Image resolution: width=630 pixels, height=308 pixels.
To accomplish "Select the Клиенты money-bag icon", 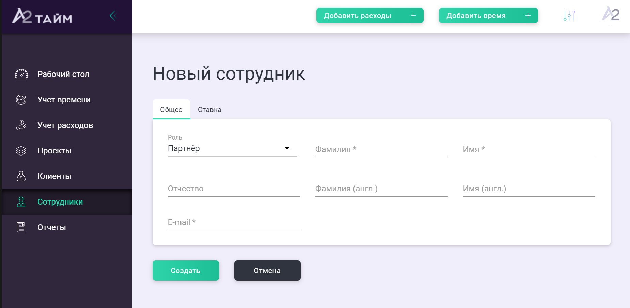I will tap(21, 176).
